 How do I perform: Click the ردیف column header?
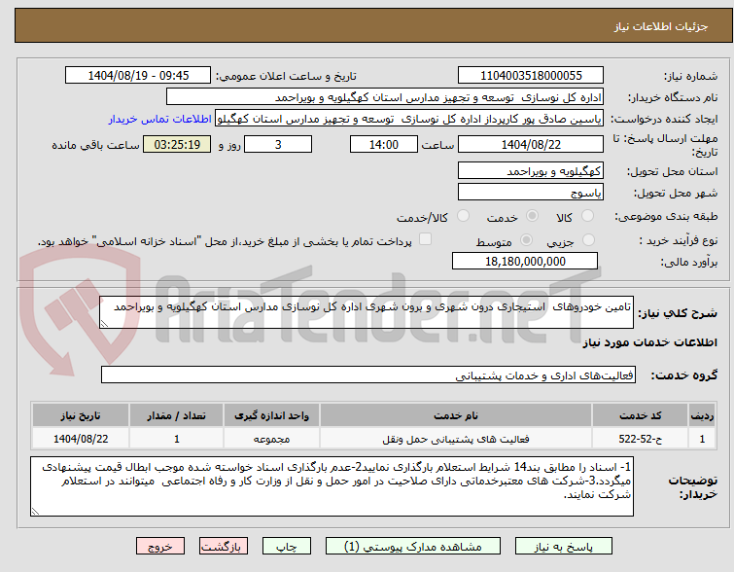[702, 415]
